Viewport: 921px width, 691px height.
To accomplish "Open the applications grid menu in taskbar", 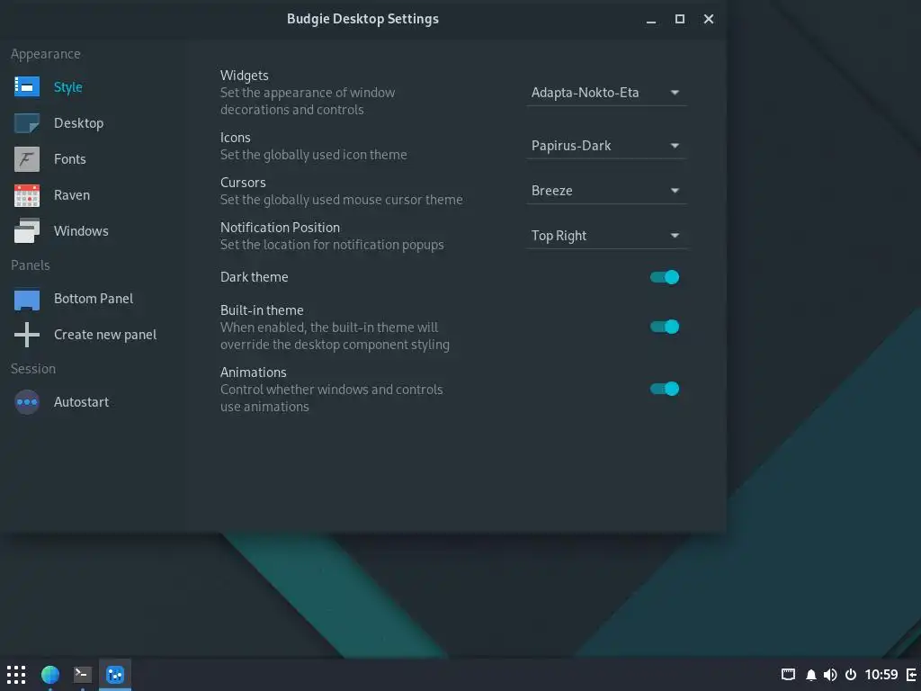I will point(16,675).
